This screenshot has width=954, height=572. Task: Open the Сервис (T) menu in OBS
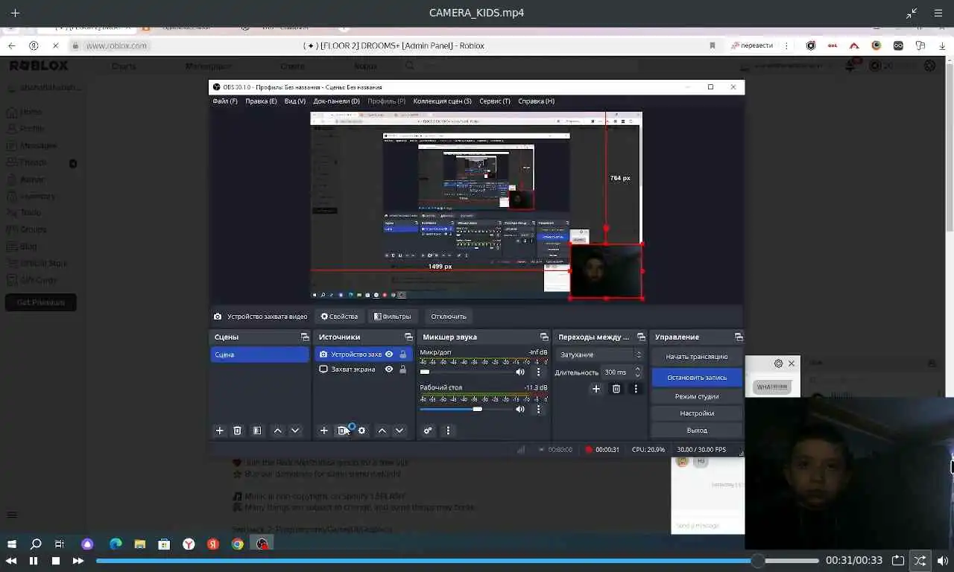point(495,101)
